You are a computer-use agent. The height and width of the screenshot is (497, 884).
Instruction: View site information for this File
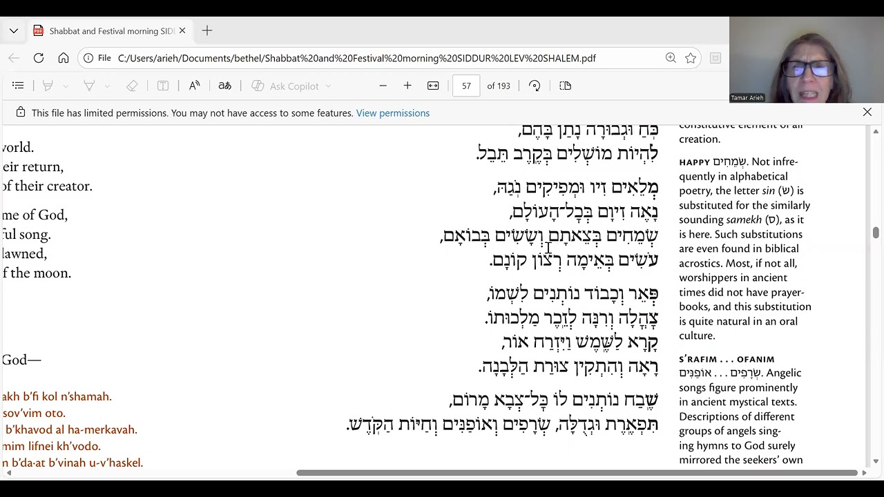click(97, 58)
